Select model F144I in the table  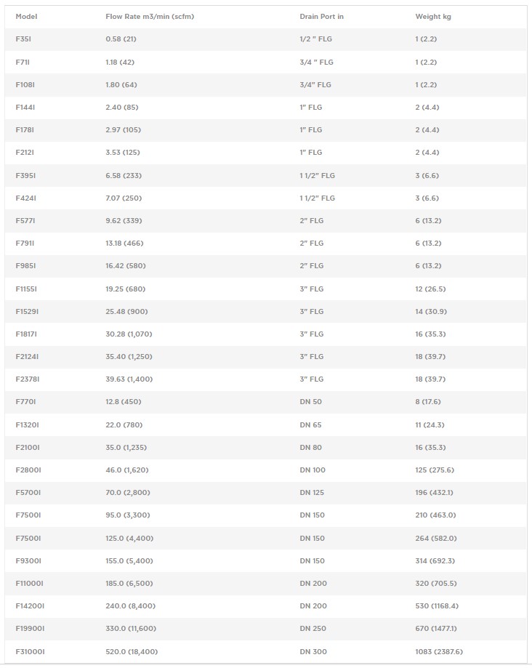25,108
